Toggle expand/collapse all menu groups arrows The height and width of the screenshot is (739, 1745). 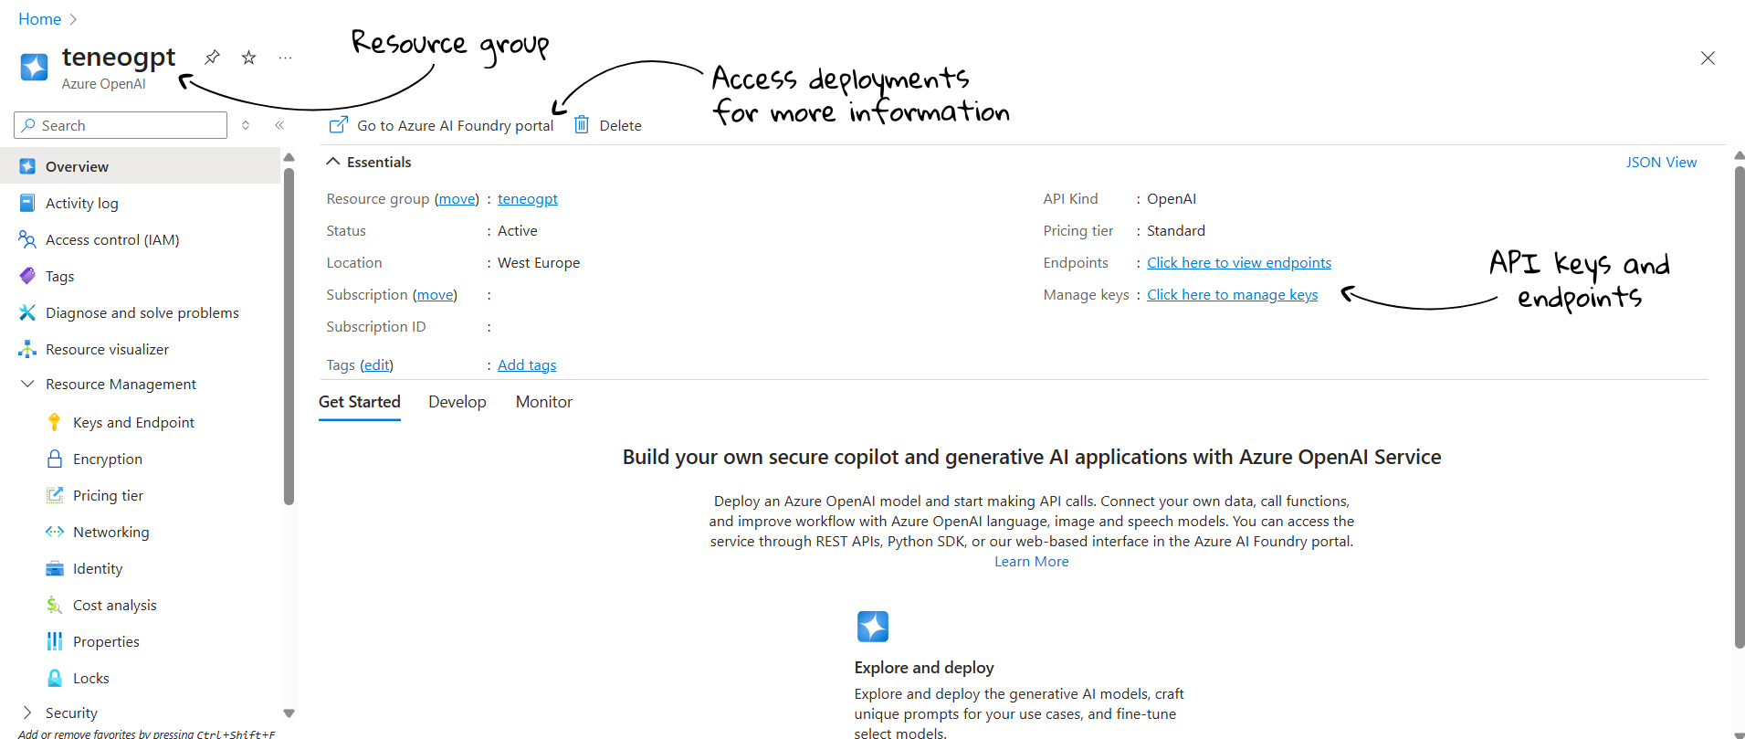point(246,125)
